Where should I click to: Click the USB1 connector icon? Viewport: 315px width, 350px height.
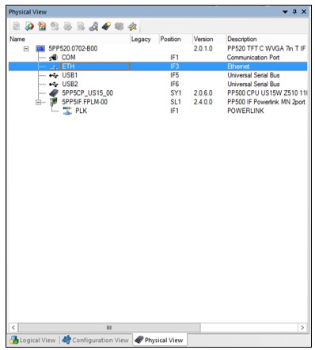(53, 75)
